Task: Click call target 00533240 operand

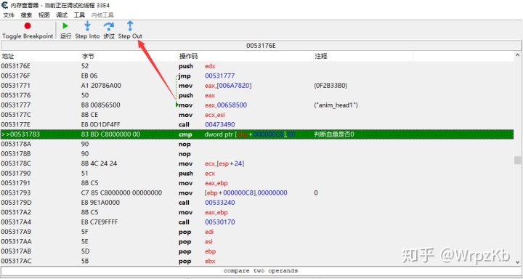Action: [220, 203]
